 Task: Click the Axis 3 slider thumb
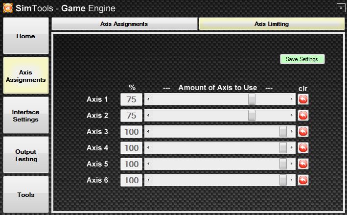[x=283, y=132]
